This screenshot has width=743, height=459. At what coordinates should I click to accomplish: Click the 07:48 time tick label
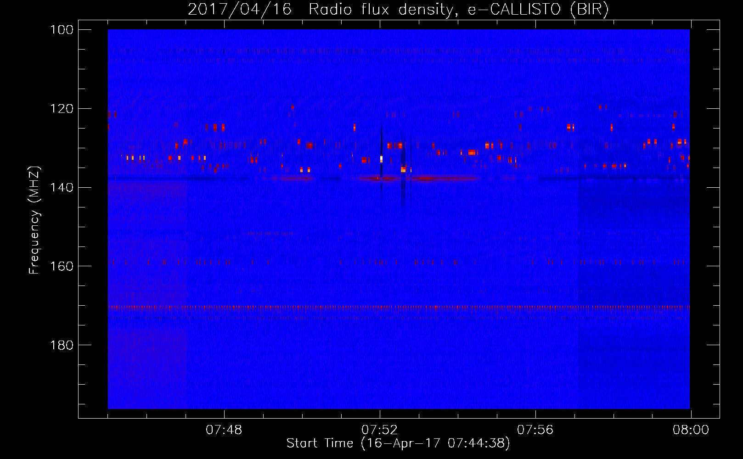(224, 430)
